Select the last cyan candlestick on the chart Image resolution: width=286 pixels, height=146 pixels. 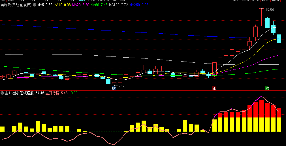(x=279, y=40)
